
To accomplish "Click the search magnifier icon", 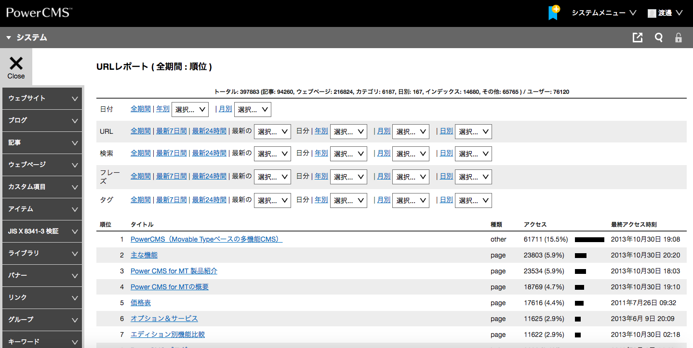I will coord(658,38).
